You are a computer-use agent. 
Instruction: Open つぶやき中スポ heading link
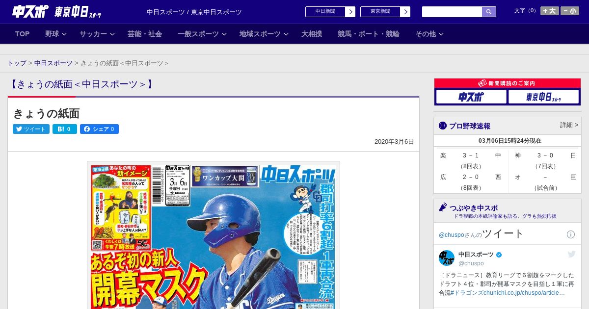(473, 208)
